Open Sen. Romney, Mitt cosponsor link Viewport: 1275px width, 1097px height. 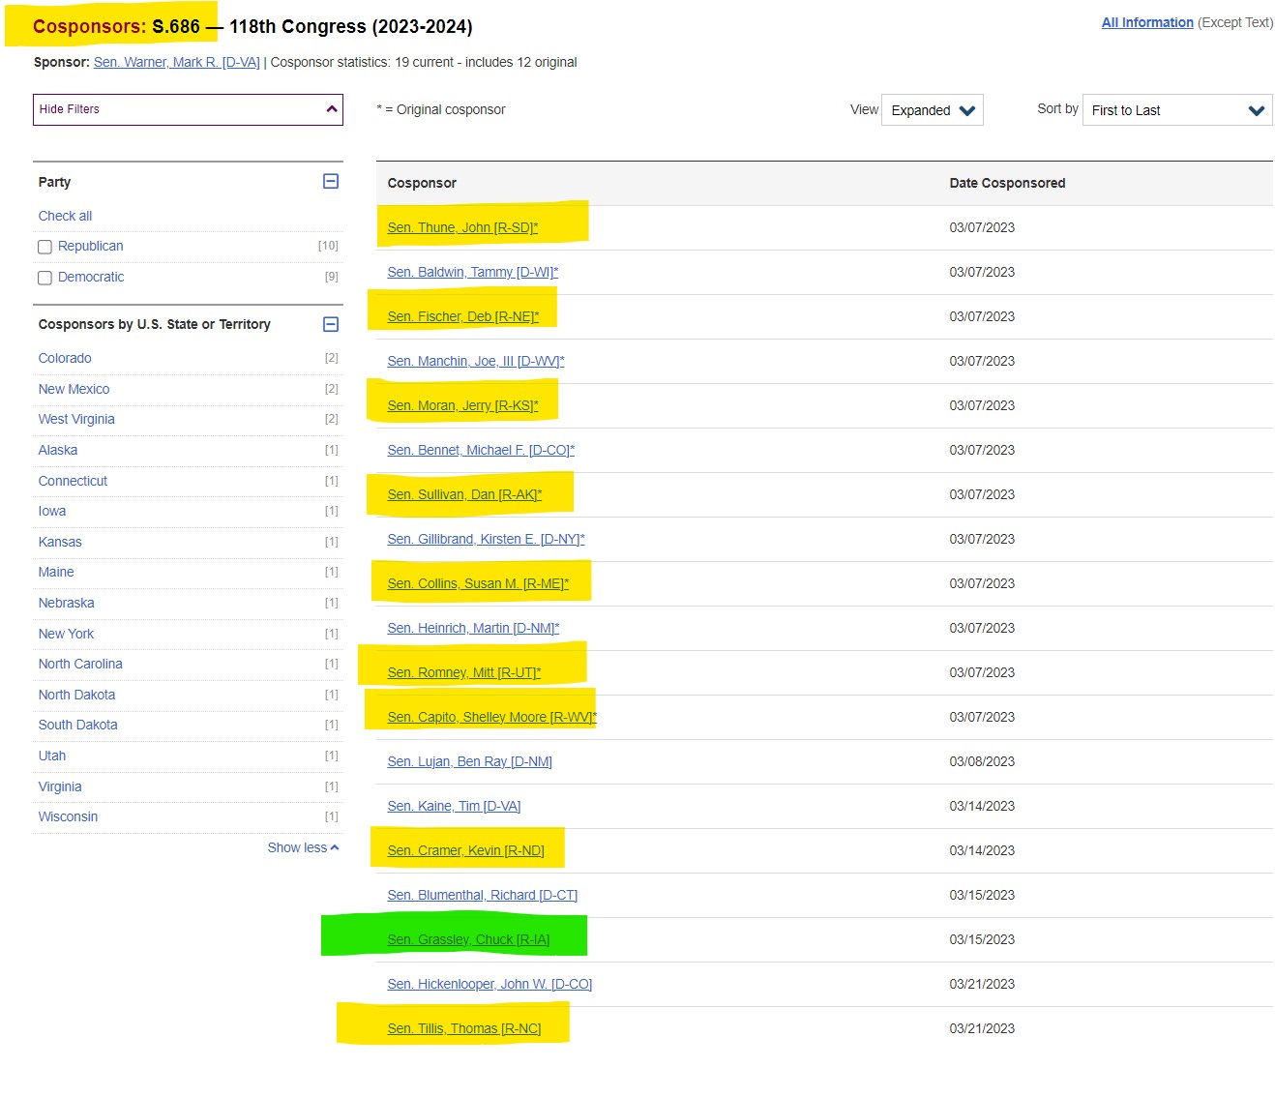click(x=464, y=672)
